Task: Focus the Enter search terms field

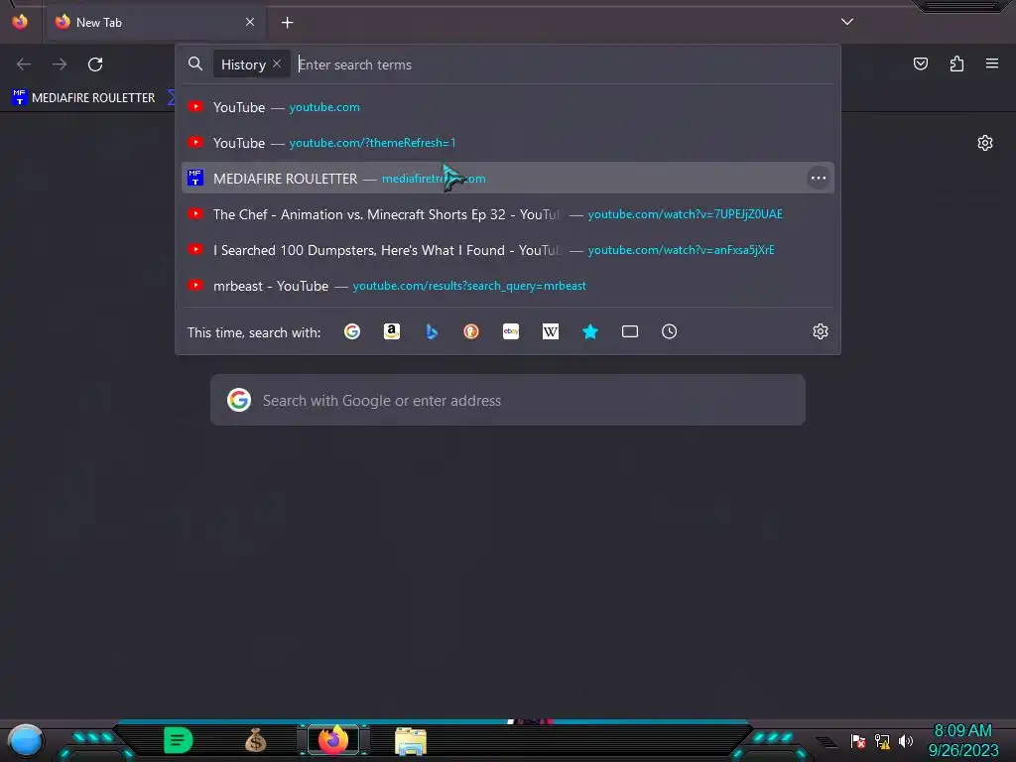Action: [564, 64]
